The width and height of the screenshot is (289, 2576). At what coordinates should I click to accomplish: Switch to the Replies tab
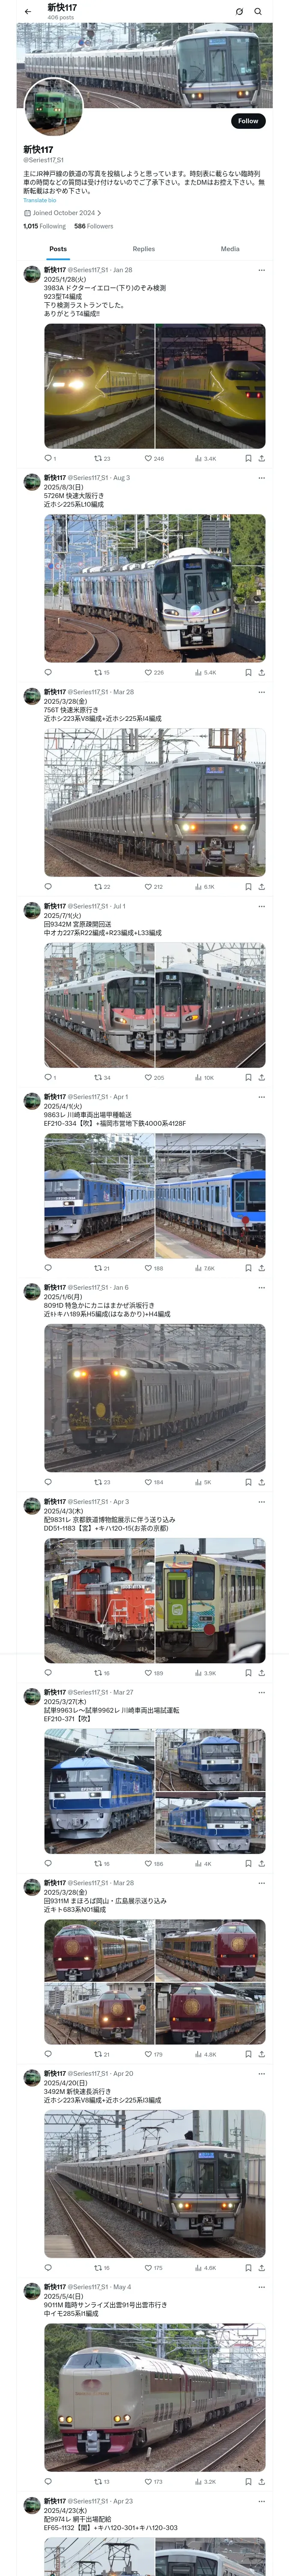coord(143,249)
